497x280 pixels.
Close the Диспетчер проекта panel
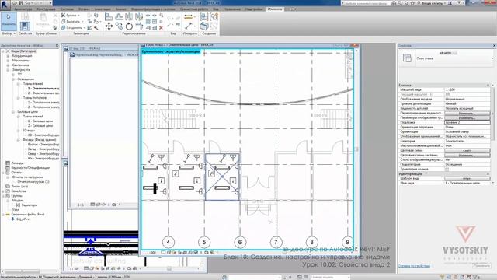click(57, 46)
